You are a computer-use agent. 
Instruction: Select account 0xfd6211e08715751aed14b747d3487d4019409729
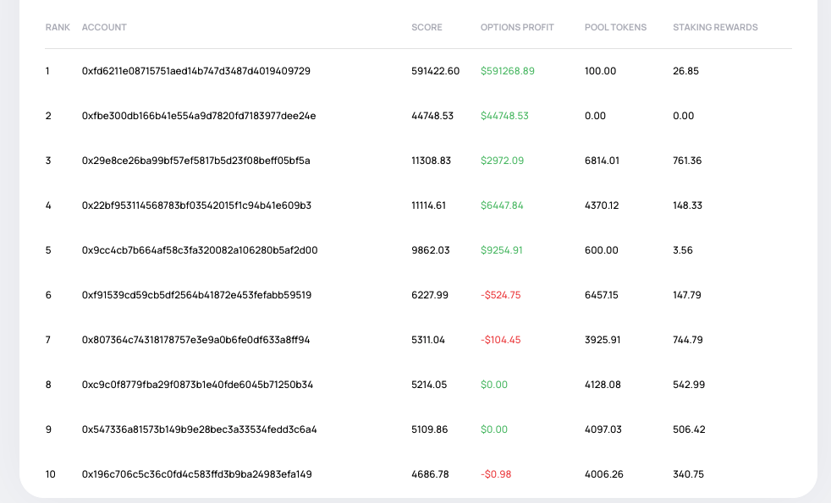[196, 71]
